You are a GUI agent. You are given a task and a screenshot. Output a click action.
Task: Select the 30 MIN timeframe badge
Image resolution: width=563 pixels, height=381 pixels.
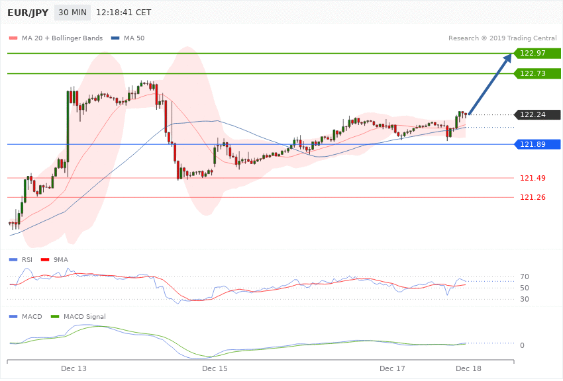click(73, 13)
